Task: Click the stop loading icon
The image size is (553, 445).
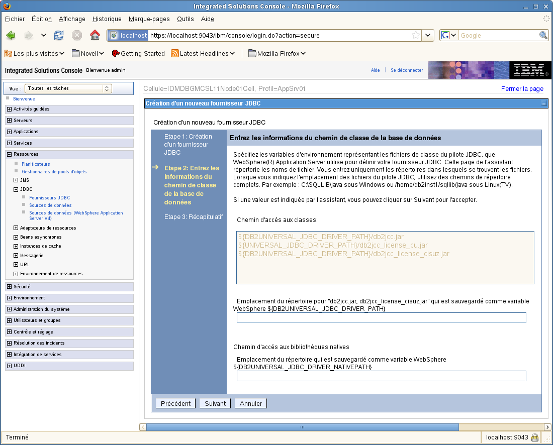Action: (x=76, y=35)
